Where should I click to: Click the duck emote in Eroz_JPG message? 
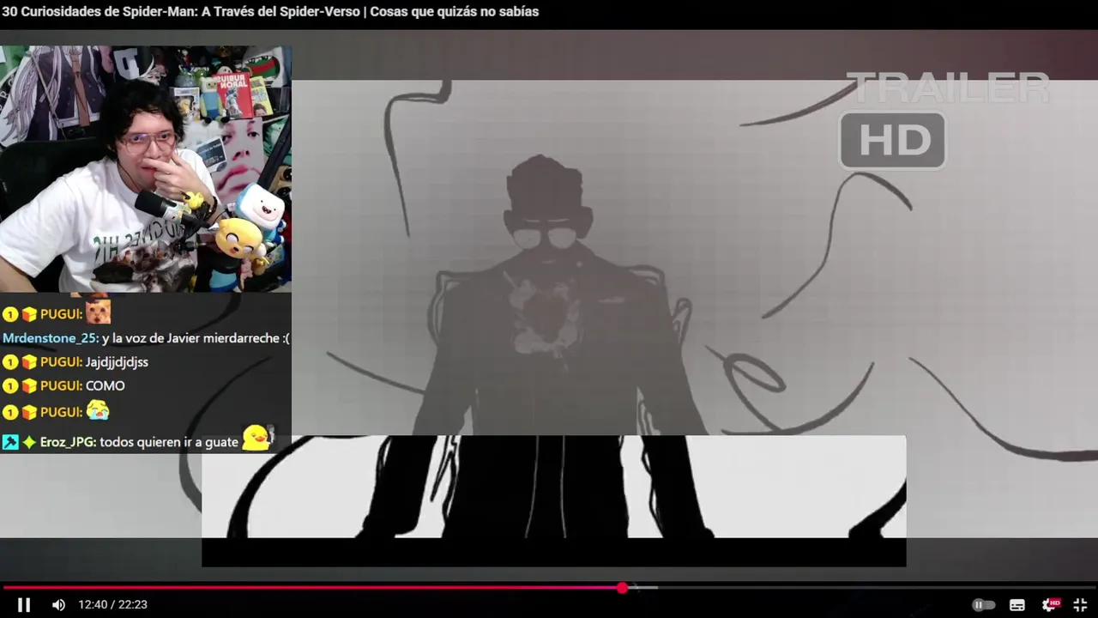pos(256,439)
